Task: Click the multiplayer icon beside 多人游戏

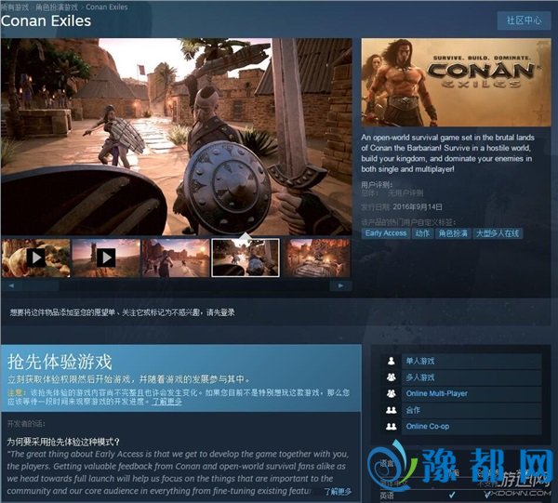Action: pos(389,377)
